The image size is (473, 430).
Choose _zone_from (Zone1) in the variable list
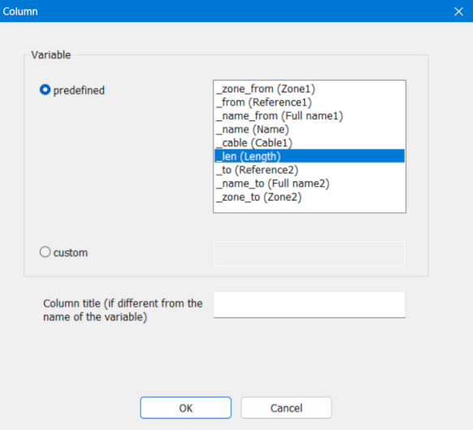[x=310, y=89]
